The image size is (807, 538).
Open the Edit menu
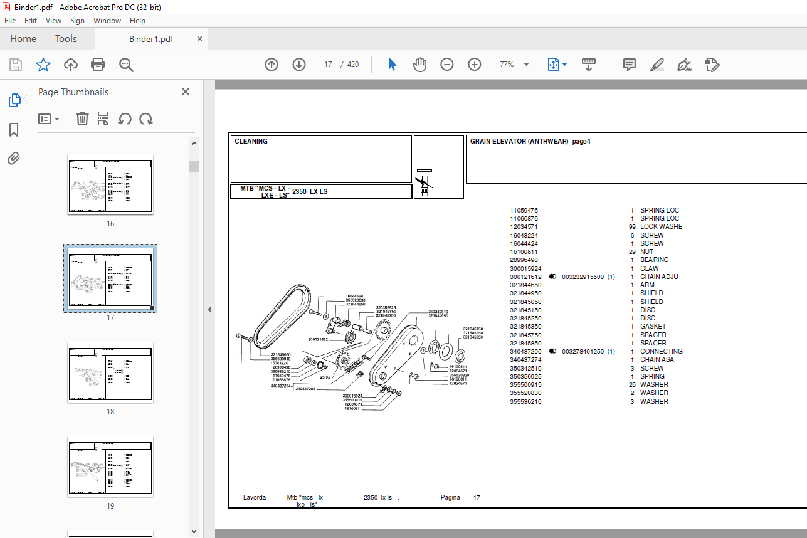[31, 21]
